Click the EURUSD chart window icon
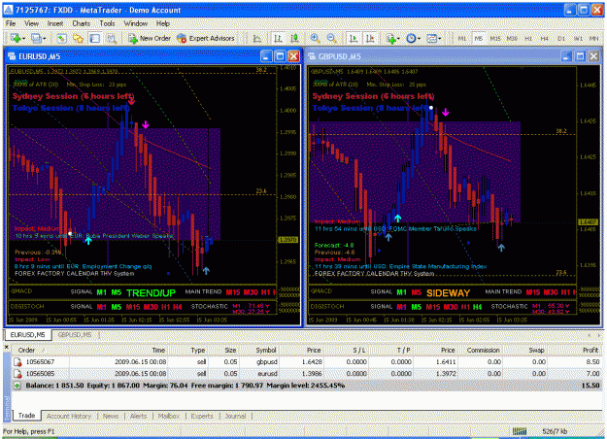Image resolution: width=607 pixels, height=439 pixels. 12,56
